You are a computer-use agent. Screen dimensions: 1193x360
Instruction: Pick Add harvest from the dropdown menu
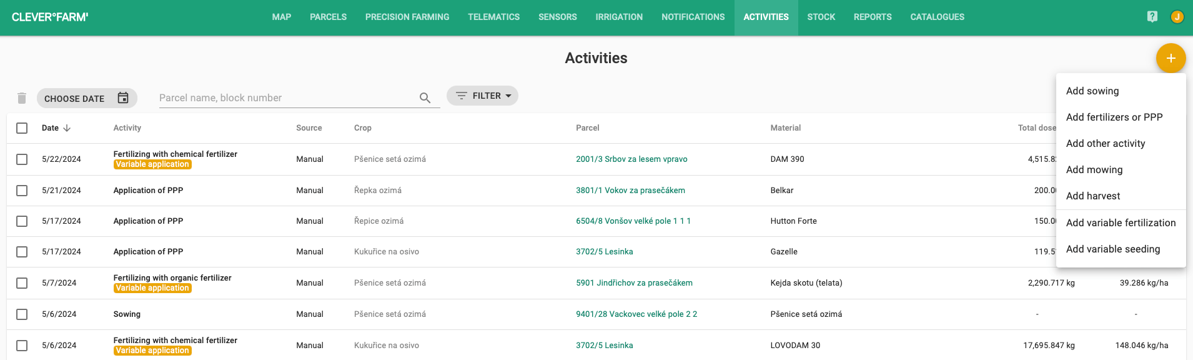[1093, 196]
